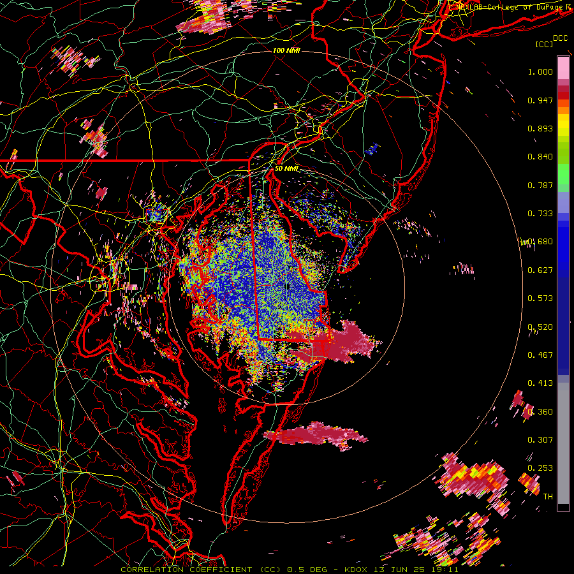Click the [CC] legend header
The height and width of the screenshot is (574, 574).
tap(545, 44)
